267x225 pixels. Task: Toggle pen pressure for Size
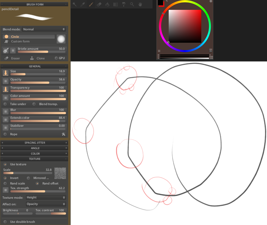point(6,73)
